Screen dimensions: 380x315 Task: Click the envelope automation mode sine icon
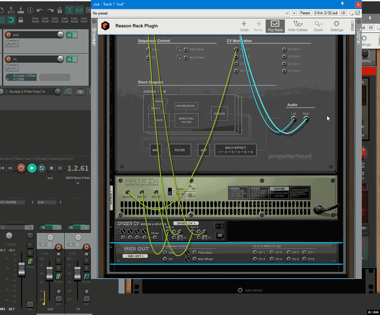(x=69, y=92)
